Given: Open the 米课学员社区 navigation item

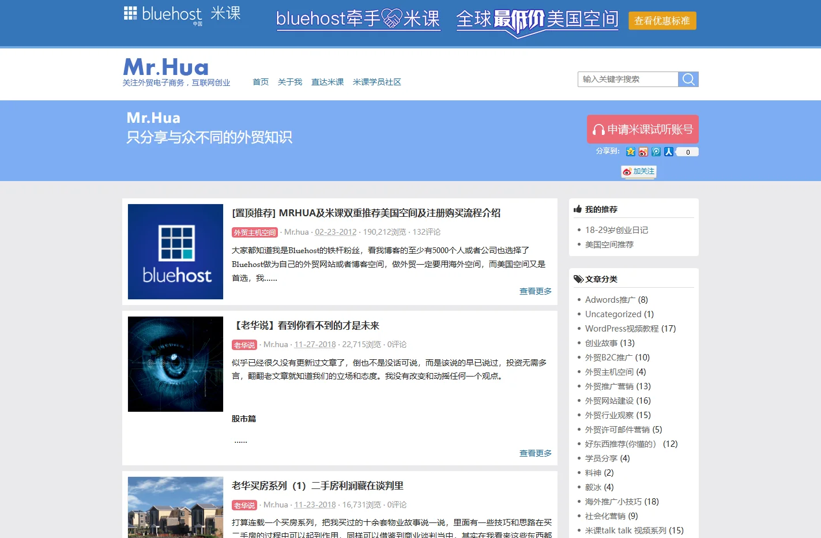Looking at the screenshot, I should 377,82.
